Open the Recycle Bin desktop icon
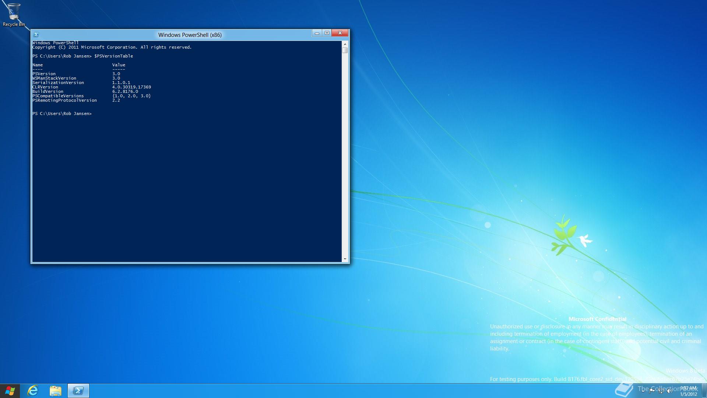The height and width of the screenshot is (398, 707). (14, 15)
